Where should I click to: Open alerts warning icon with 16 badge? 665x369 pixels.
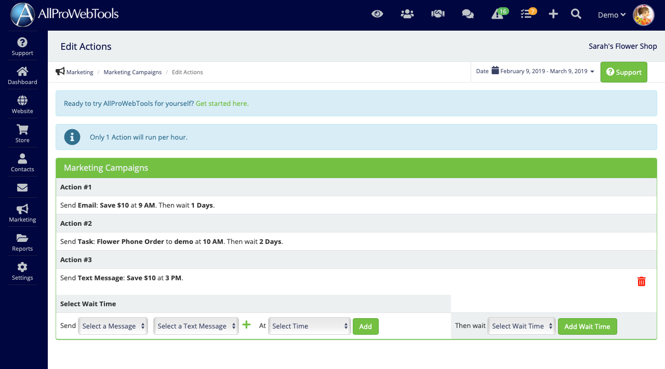click(499, 13)
